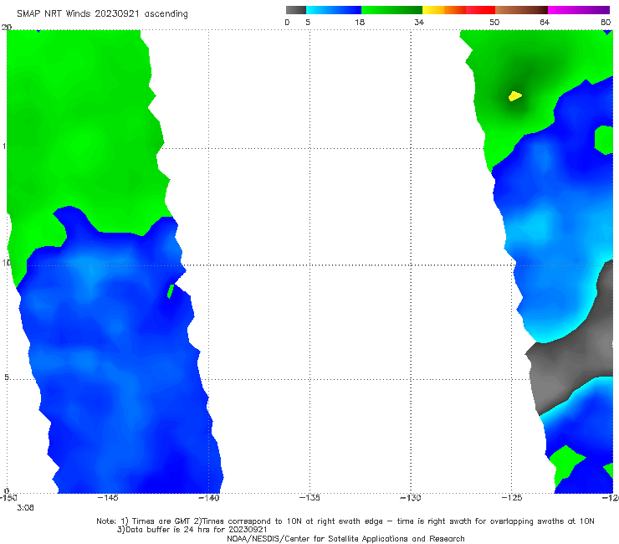Click the longitude label '-125'
The image size is (619, 544).
[512, 498]
